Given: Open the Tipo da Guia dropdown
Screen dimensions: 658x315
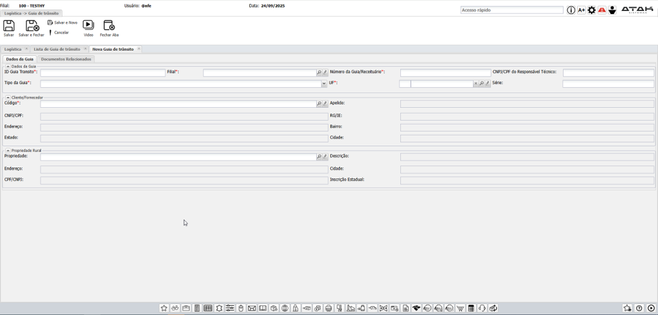Looking at the screenshot, I should pos(324,84).
